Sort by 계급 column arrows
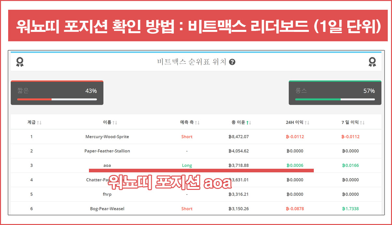This screenshot has width=392, height=225. (39, 123)
